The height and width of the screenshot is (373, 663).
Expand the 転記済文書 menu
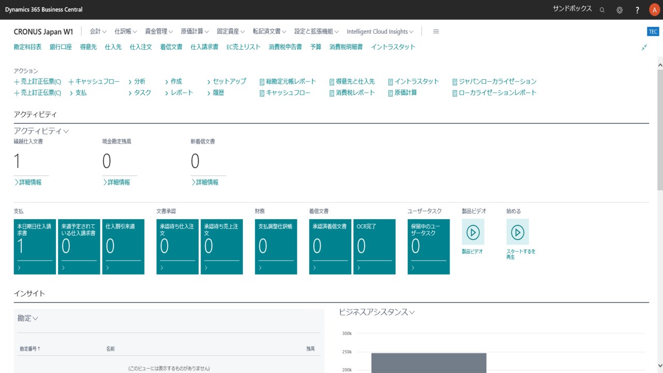[269, 32]
